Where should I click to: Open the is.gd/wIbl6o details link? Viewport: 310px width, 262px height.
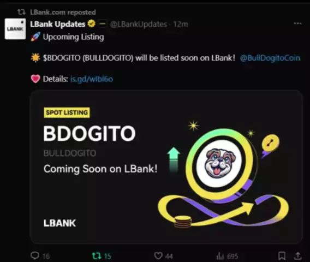click(92, 79)
